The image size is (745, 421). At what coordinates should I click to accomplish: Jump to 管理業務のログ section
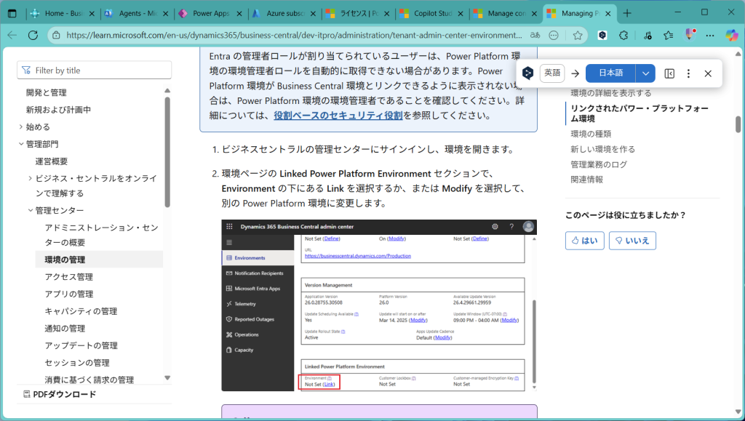[x=599, y=164]
